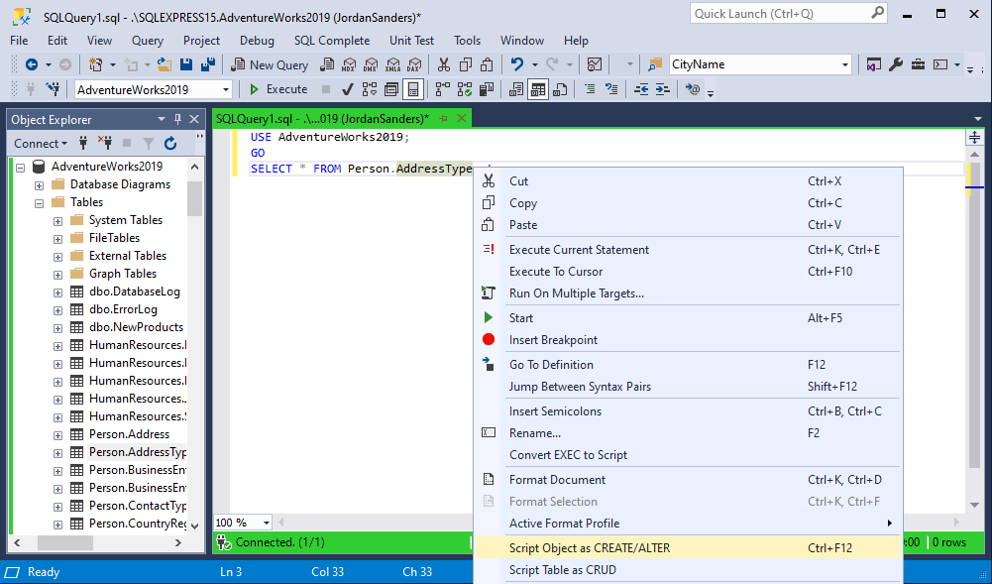
Task: Click the Activity Monitor icon
Action: pos(594,64)
